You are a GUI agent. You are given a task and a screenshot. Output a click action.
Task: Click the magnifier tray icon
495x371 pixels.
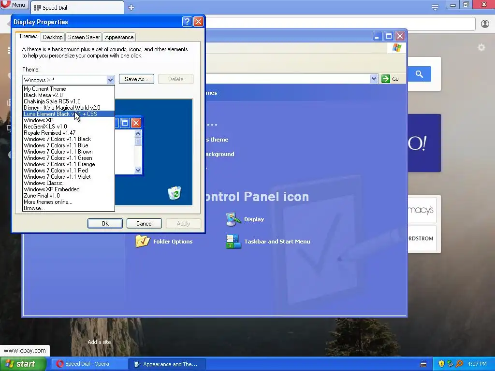pyautogui.click(x=459, y=364)
